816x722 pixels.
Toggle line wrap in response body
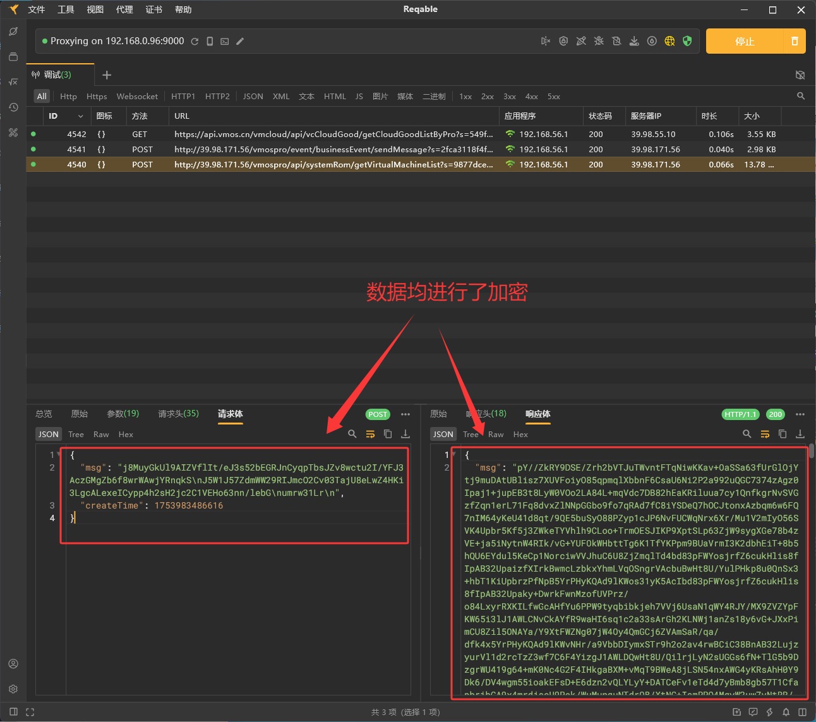[x=765, y=434]
